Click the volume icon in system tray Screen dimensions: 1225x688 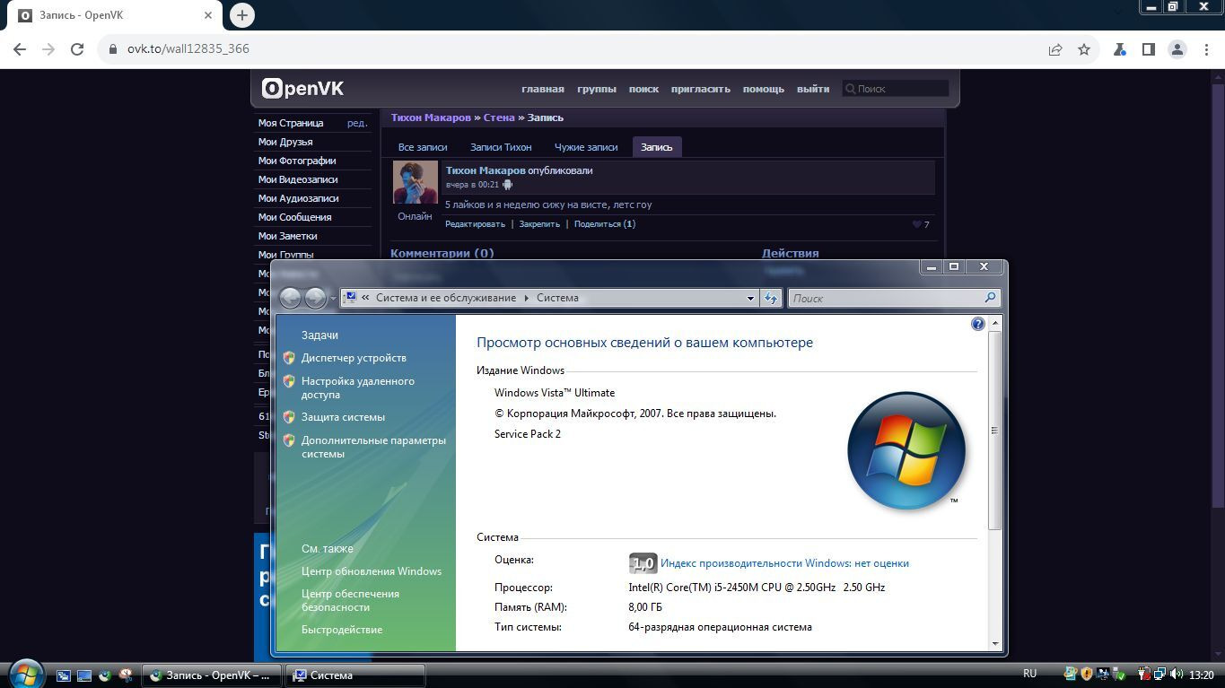(1175, 675)
